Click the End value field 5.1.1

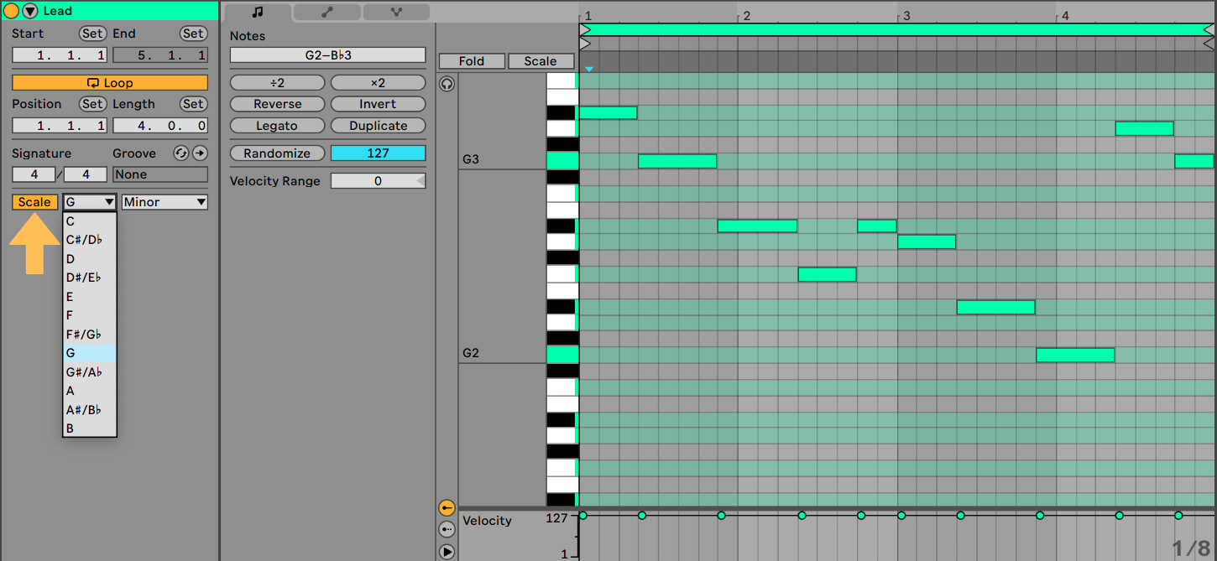(160, 55)
